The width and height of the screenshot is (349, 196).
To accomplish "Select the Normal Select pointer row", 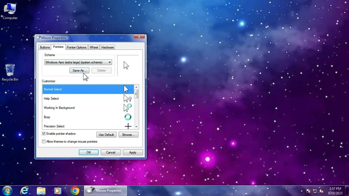I will tap(88, 89).
